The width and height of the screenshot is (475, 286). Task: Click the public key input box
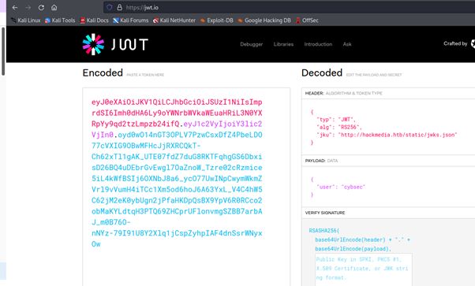(364, 269)
